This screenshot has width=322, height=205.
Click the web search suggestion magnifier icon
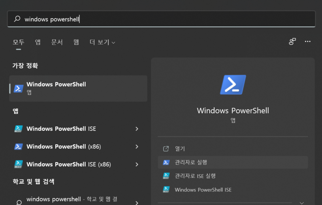pos(19,202)
